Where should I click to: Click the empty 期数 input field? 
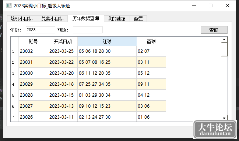pyautogui.click(x=88, y=30)
